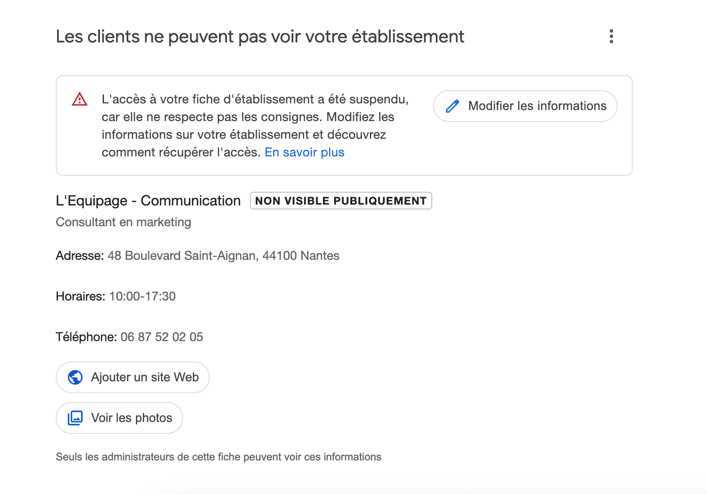Open the three-dot more options menu

tap(611, 36)
